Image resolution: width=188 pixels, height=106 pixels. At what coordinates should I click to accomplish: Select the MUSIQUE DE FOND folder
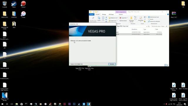pos(5,26)
